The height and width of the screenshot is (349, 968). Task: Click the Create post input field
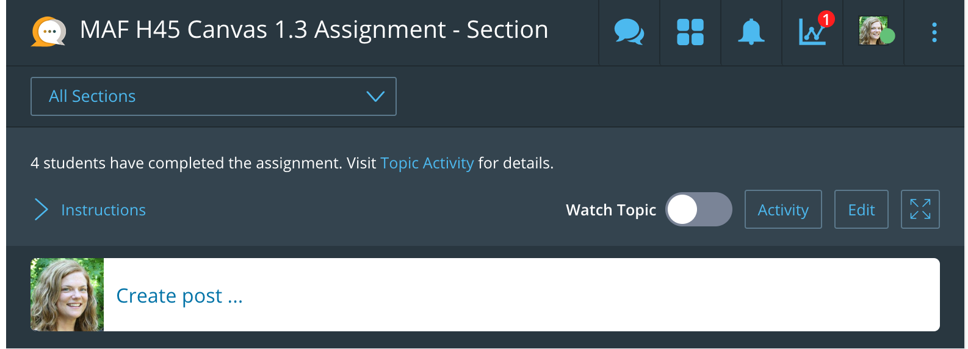point(522,295)
